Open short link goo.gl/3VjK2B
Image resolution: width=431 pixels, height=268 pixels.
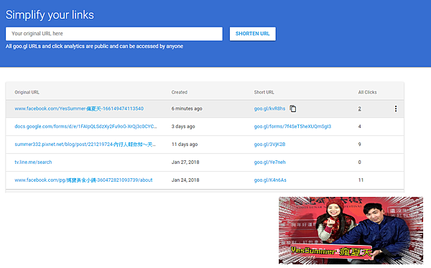[269, 144]
